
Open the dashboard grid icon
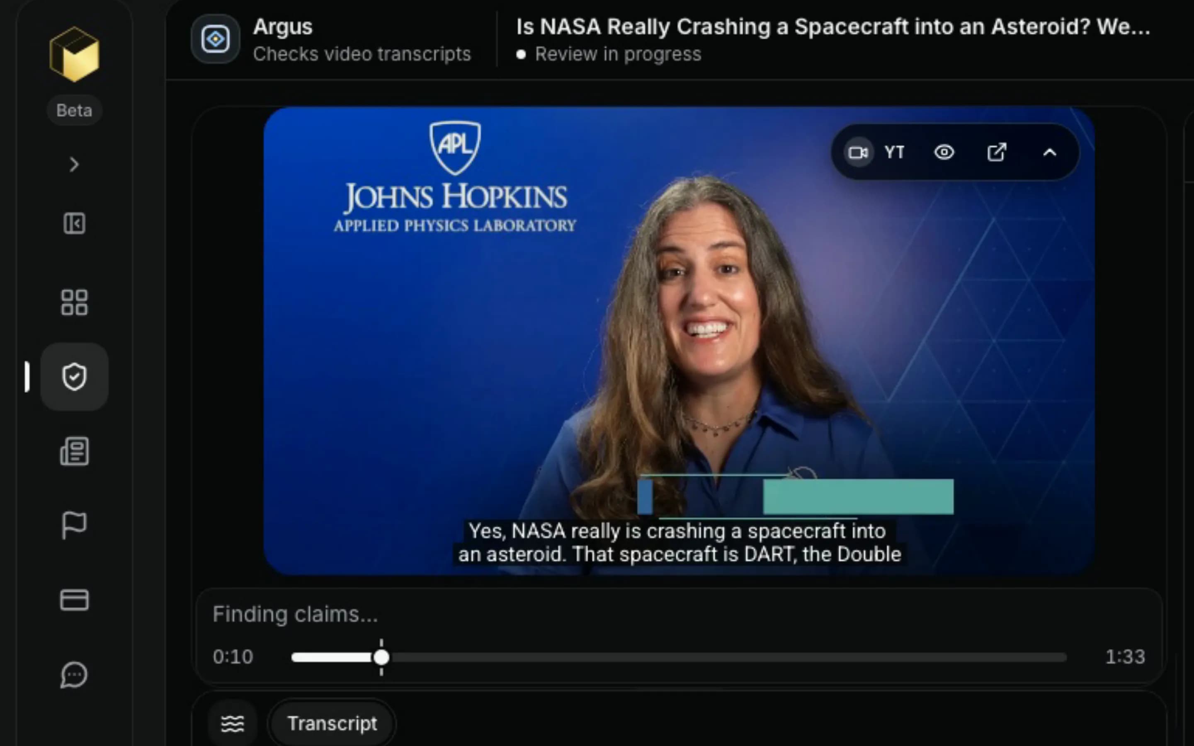[x=74, y=302]
